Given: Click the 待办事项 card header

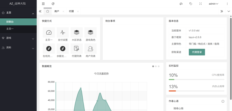Looking at the screenshot, I should pyautogui.click(x=133, y=21).
